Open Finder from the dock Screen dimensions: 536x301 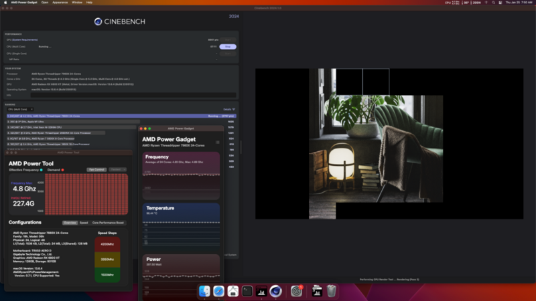(204, 291)
